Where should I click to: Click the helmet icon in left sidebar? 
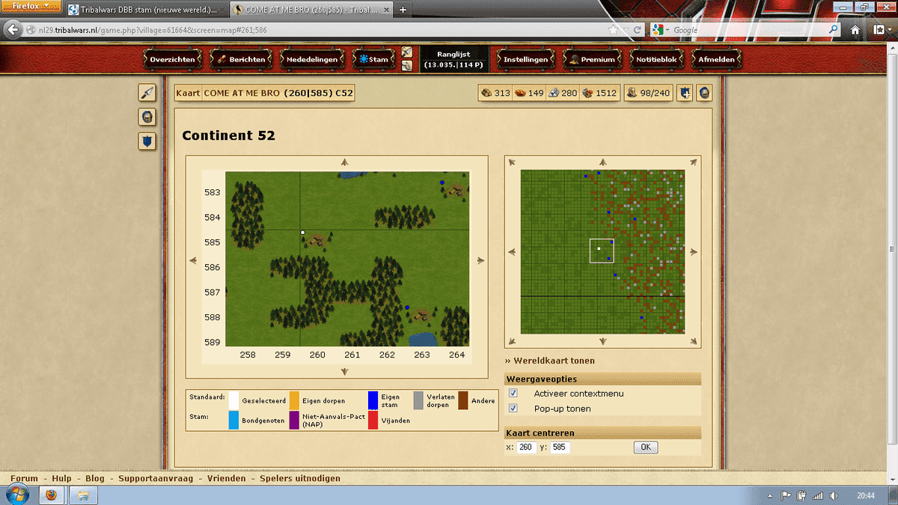tap(147, 117)
